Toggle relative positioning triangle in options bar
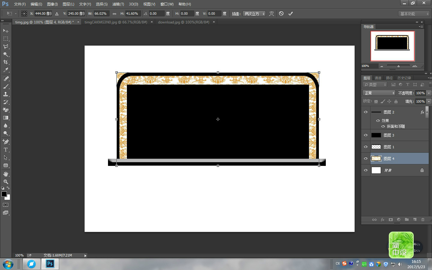This screenshot has width=432, height=270. [x=57, y=13]
